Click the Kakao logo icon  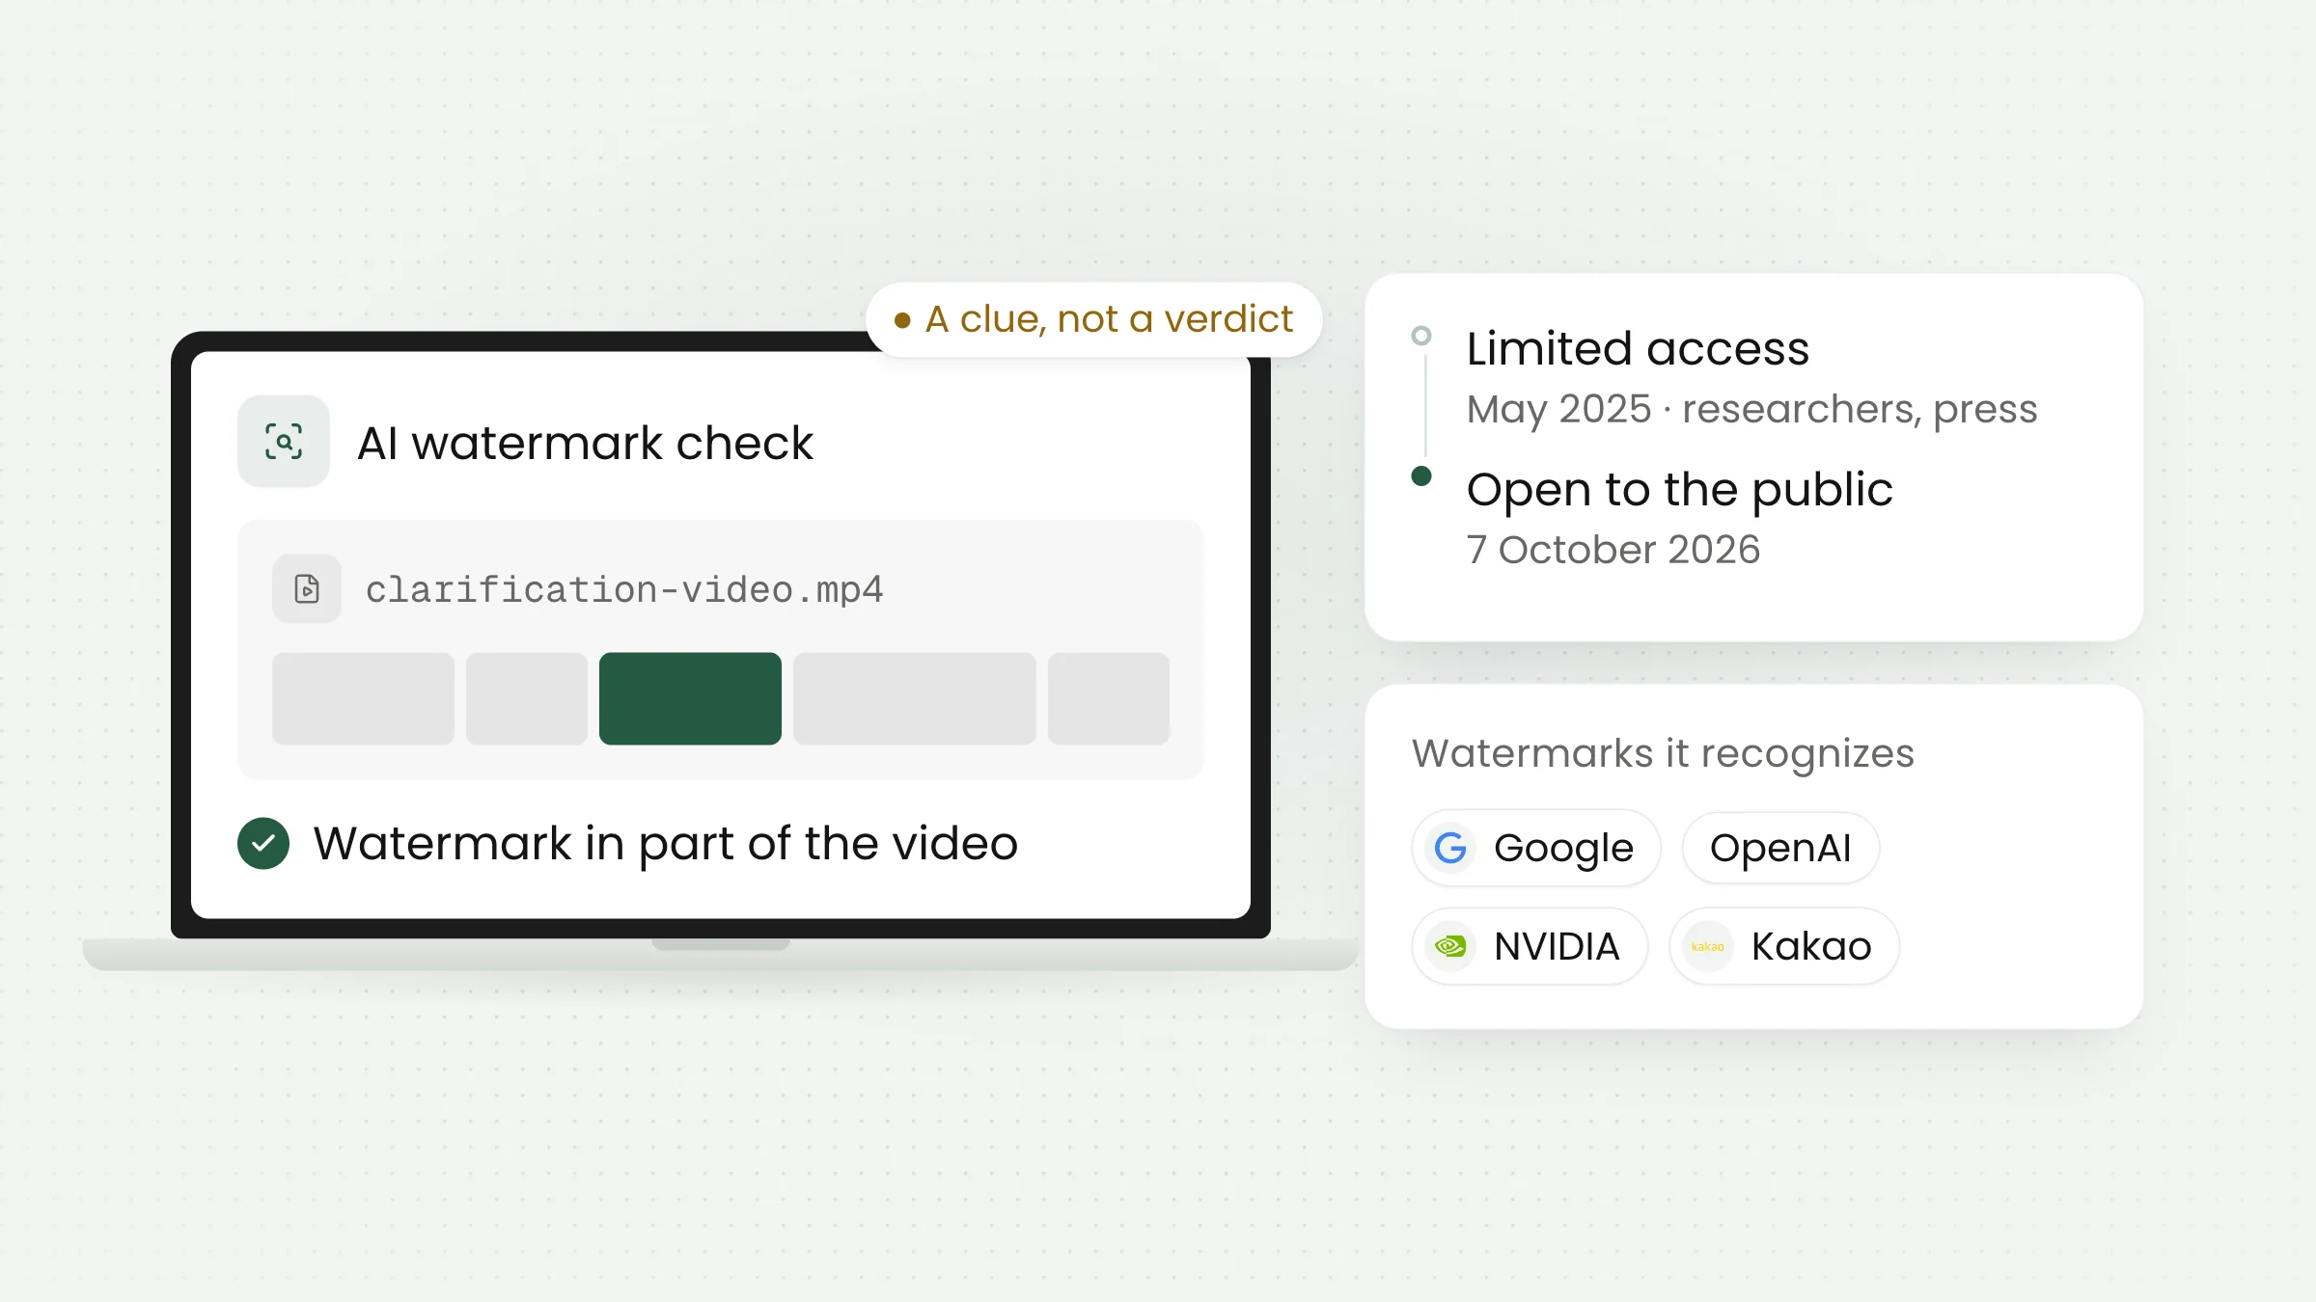coord(1708,946)
